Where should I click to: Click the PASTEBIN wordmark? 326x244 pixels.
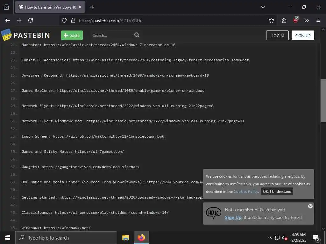click(x=32, y=35)
